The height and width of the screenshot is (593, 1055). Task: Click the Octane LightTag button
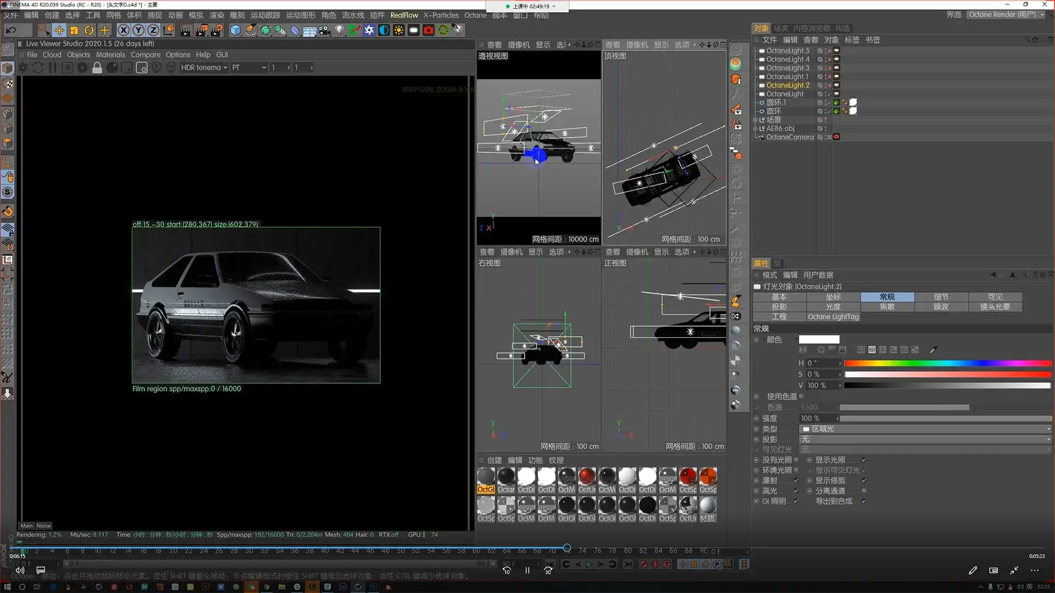[x=833, y=317]
